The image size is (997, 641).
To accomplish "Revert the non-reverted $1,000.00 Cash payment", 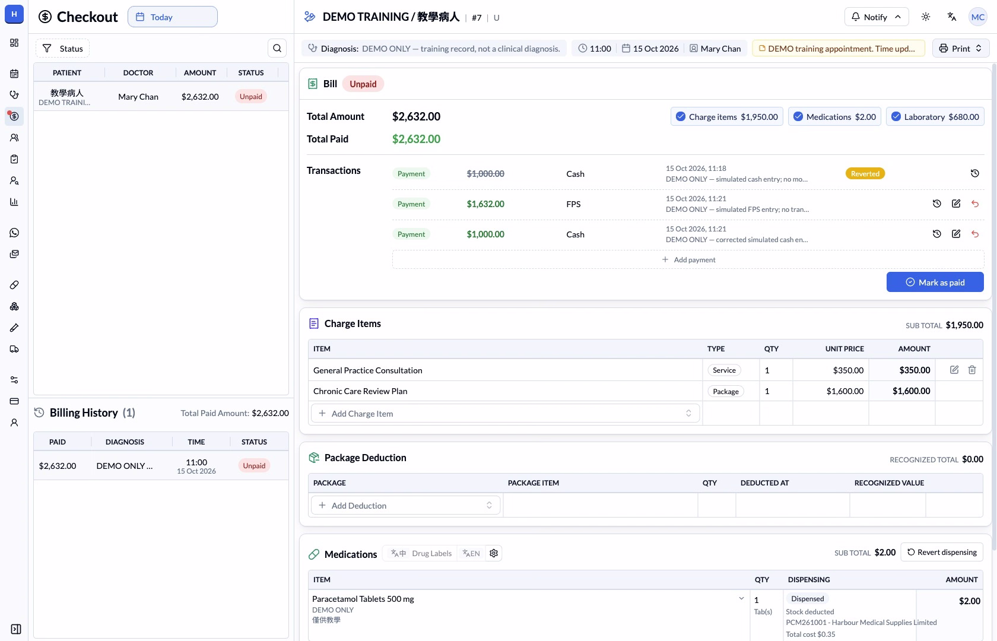I will pos(975,234).
